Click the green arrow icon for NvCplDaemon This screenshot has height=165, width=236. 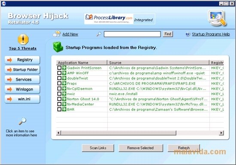tap(64, 89)
